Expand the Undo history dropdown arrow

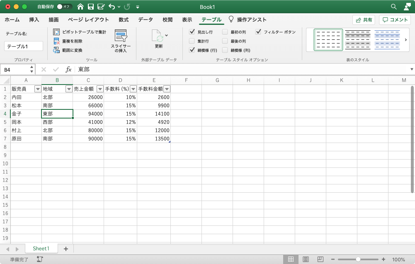click(x=119, y=7)
